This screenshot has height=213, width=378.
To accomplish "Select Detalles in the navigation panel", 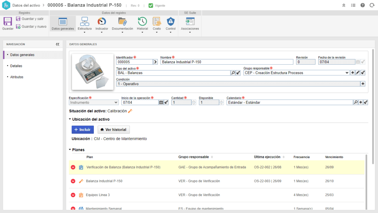I will 16,66.
